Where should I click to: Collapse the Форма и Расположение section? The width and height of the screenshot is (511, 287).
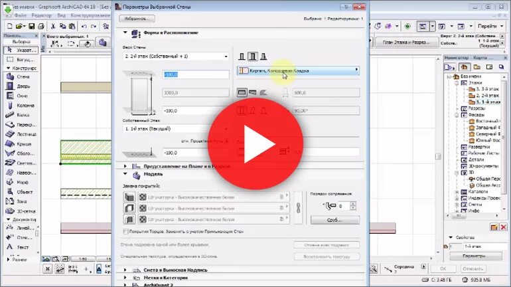[125, 33]
